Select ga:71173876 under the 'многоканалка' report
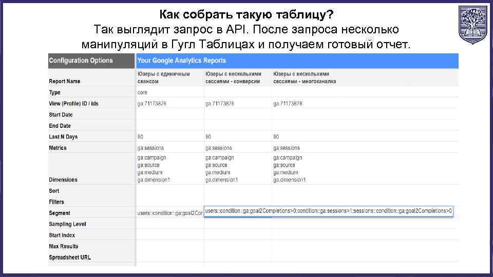 click(x=288, y=104)
